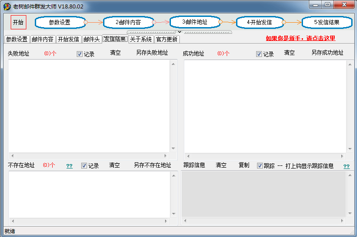Click up arrow of 不存在地址 vertical scrollbar

click(174, 176)
